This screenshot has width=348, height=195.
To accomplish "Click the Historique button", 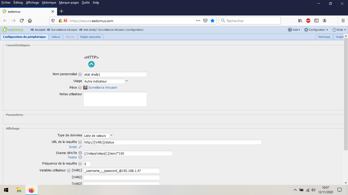I will (x=324, y=37).
